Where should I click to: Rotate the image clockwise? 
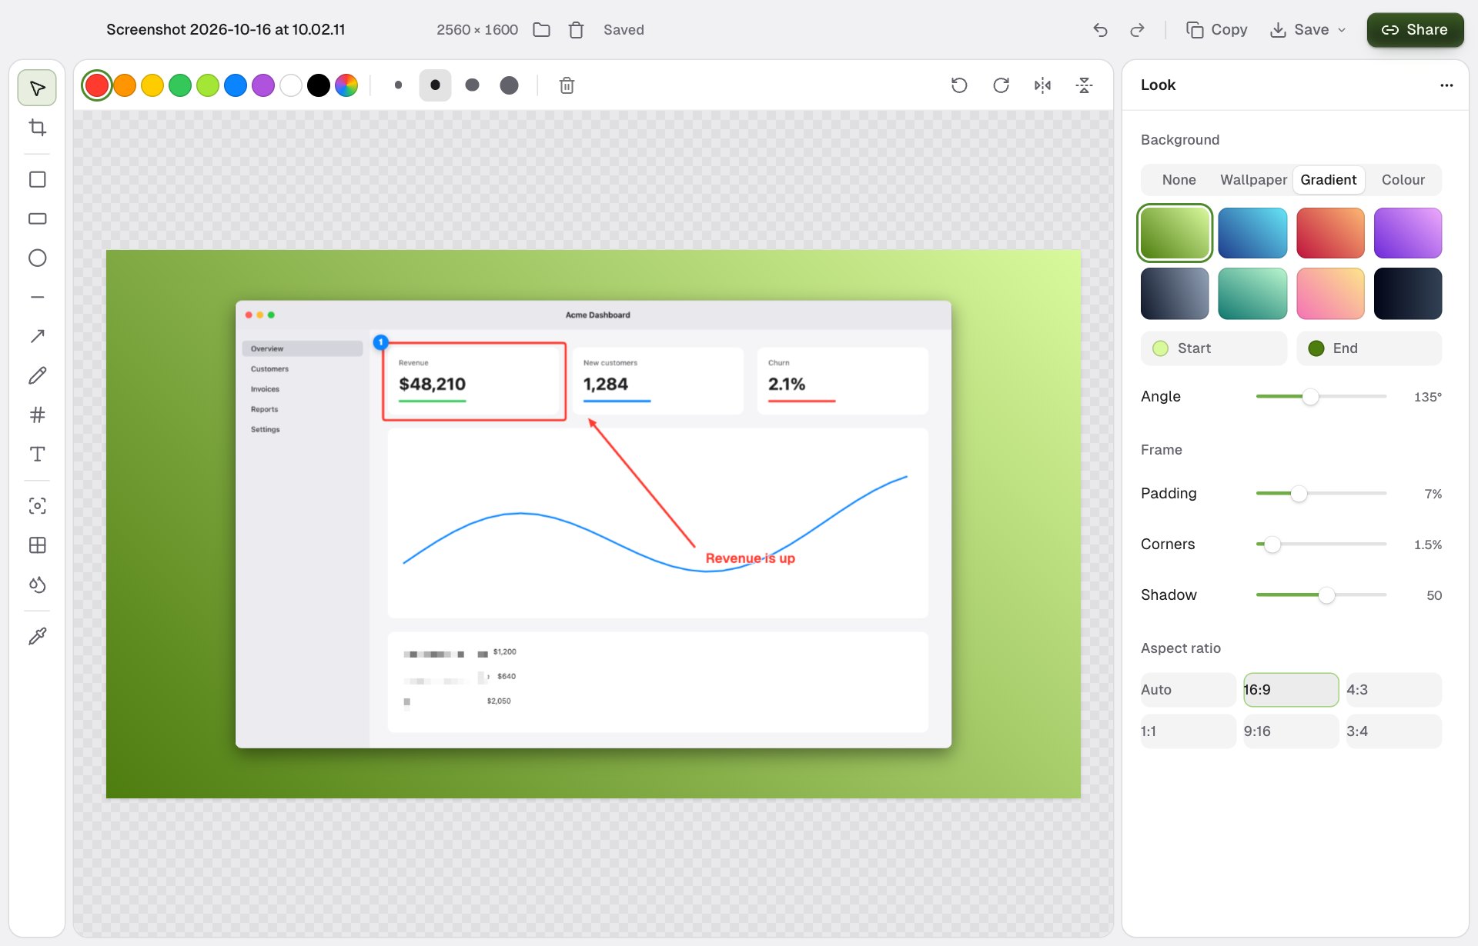[x=1001, y=85]
